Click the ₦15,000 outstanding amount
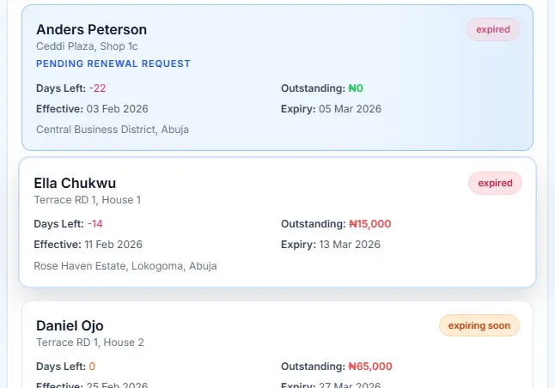 369,224
